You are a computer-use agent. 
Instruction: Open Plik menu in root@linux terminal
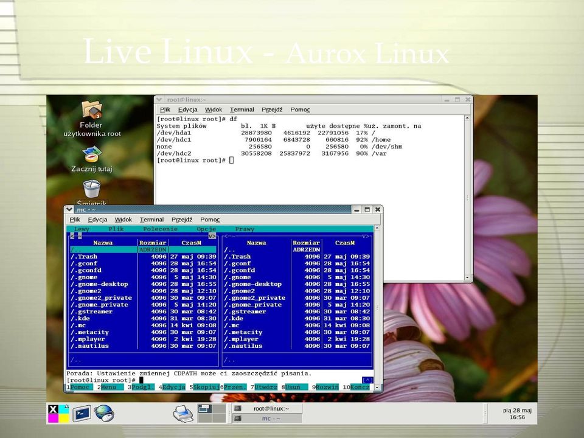point(165,109)
